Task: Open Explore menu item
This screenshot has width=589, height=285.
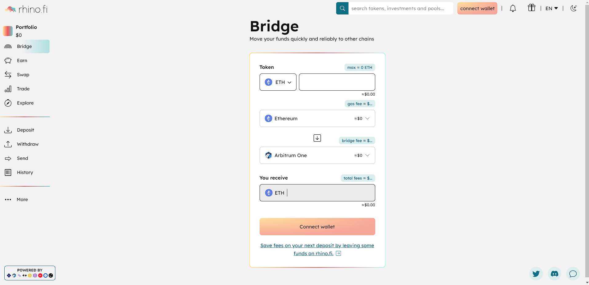Action: coord(25,103)
